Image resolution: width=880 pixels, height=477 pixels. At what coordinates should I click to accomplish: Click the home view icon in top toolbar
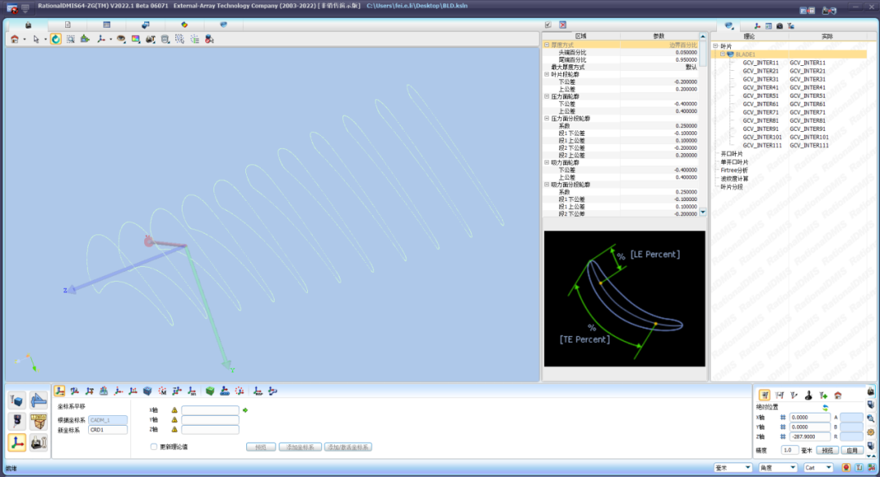coord(15,38)
